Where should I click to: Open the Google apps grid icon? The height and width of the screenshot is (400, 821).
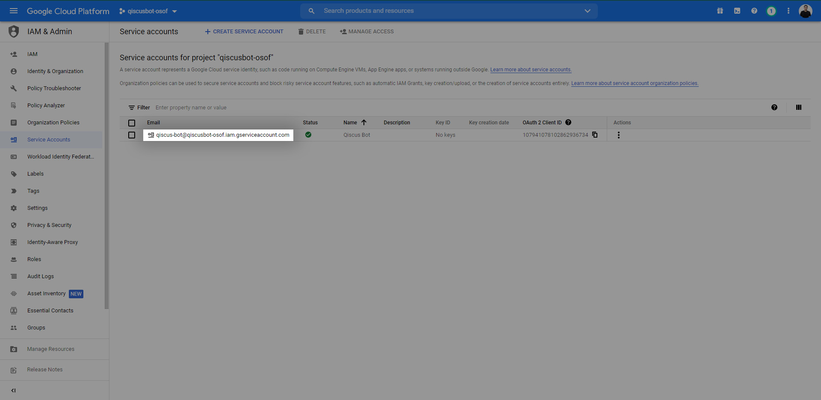click(x=720, y=11)
